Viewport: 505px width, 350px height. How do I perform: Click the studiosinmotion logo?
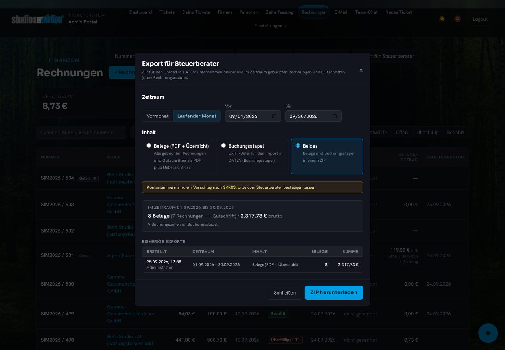37,19
